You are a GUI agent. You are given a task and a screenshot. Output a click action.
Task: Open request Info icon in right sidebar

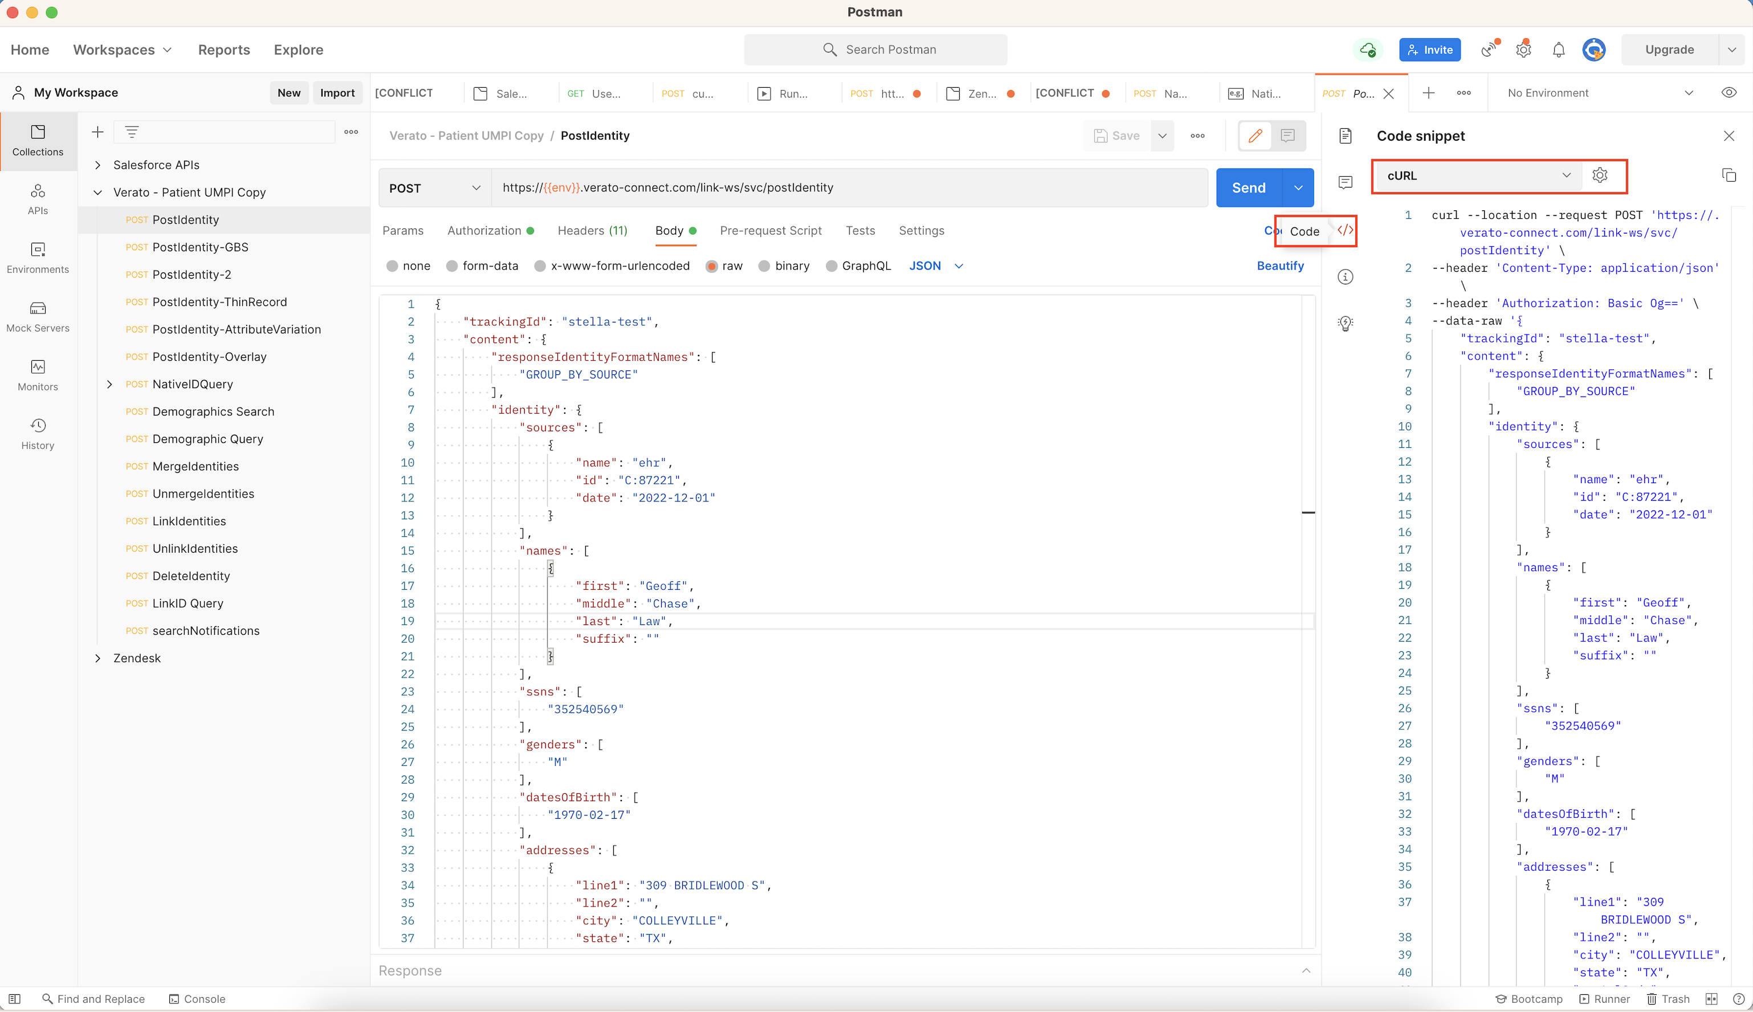click(x=1345, y=278)
